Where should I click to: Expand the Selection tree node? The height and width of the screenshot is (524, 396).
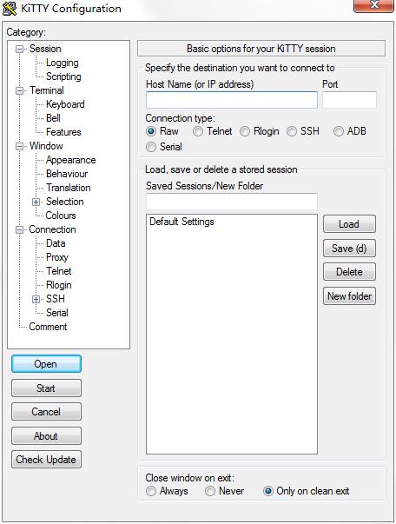36,202
